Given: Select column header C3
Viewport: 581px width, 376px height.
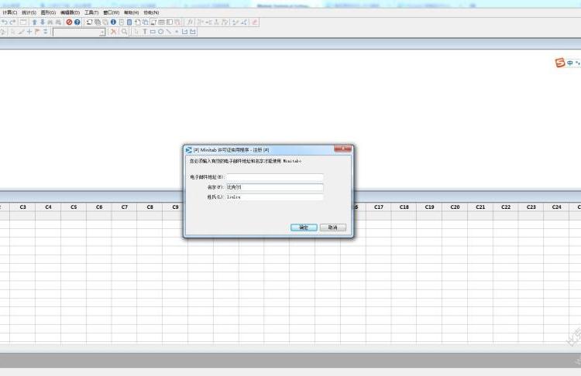Looking at the screenshot, I should coord(22,207).
